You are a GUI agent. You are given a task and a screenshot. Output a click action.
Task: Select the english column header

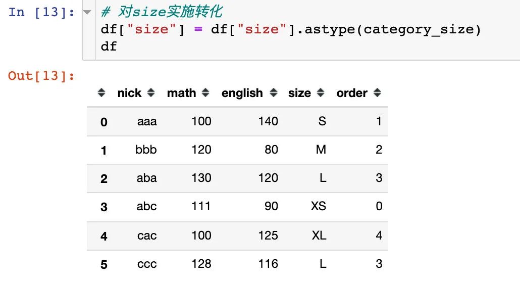(x=242, y=93)
